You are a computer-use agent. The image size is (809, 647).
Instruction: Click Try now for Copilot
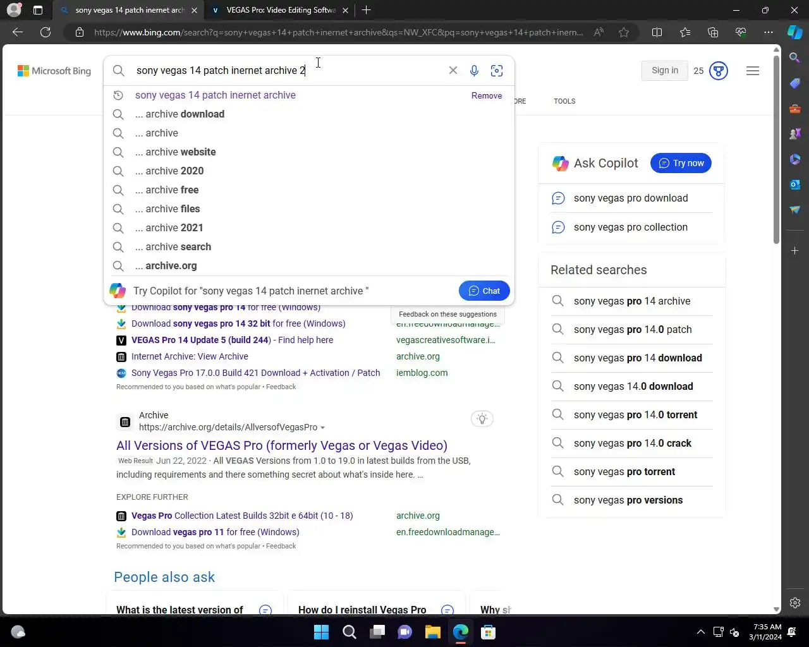click(681, 163)
